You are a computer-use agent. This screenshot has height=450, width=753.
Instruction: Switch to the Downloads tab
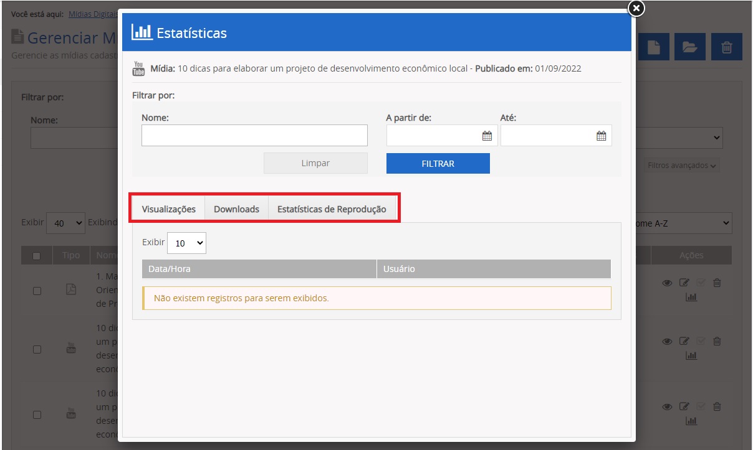coord(236,209)
